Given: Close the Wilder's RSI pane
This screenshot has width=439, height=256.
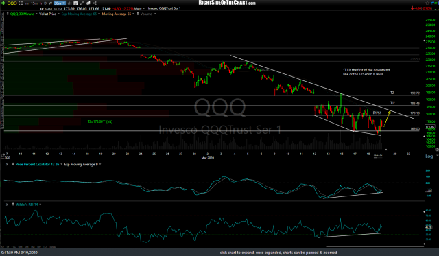Looking at the screenshot, I should (7, 205).
